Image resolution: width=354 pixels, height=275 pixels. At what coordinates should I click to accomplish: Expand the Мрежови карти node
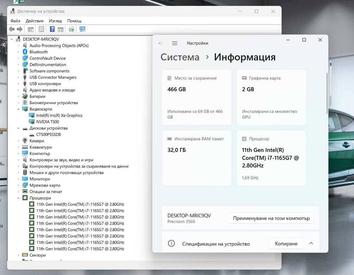[x=18, y=185]
